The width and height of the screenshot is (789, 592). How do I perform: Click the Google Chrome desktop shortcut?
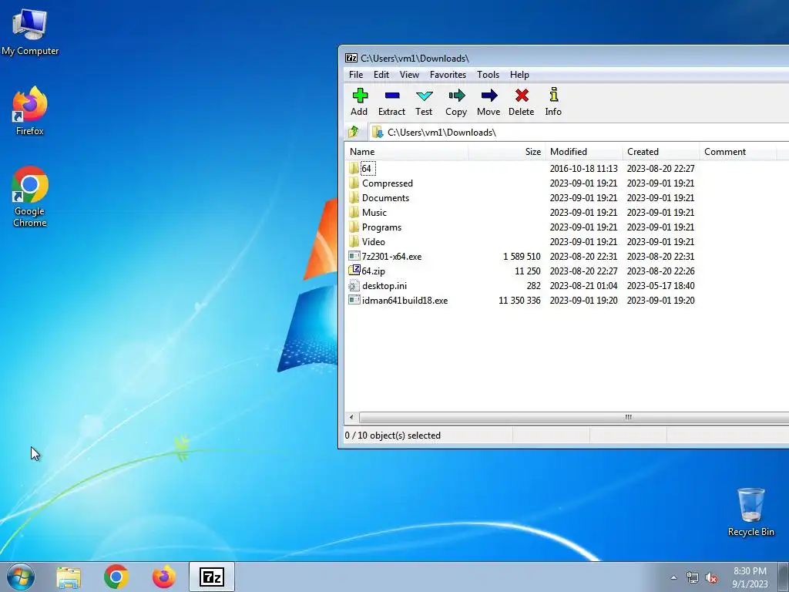(x=30, y=197)
